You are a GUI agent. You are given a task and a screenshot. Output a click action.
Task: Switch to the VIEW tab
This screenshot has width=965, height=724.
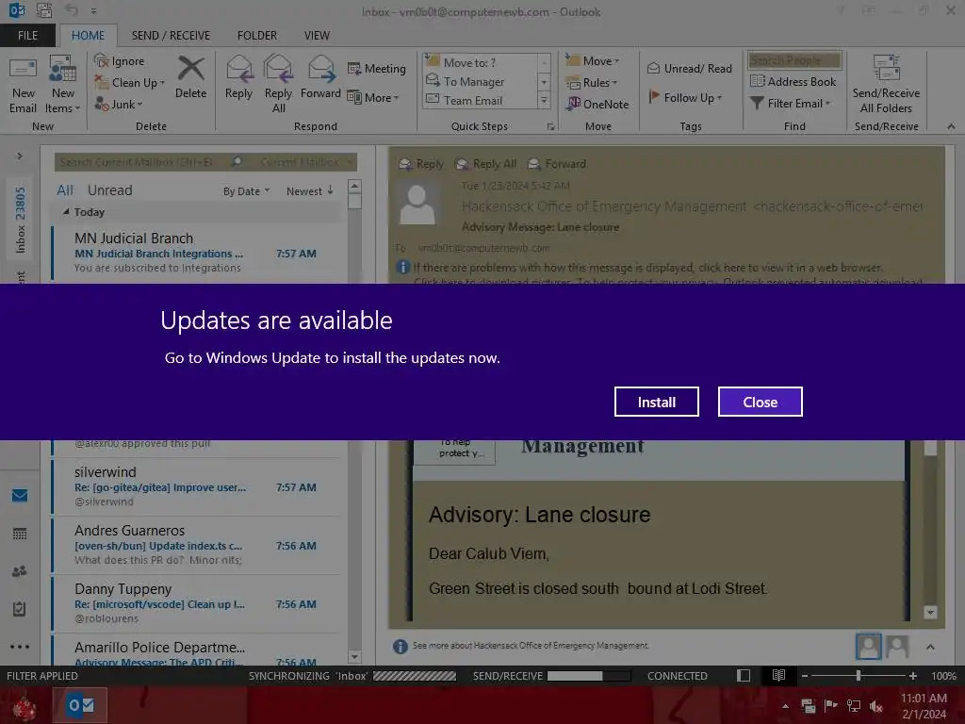pyautogui.click(x=317, y=36)
